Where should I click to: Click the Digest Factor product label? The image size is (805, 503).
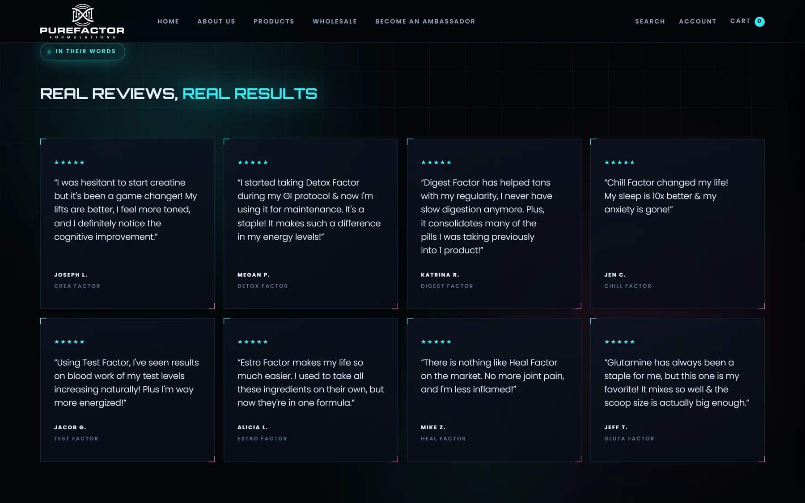click(x=447, y=286)
